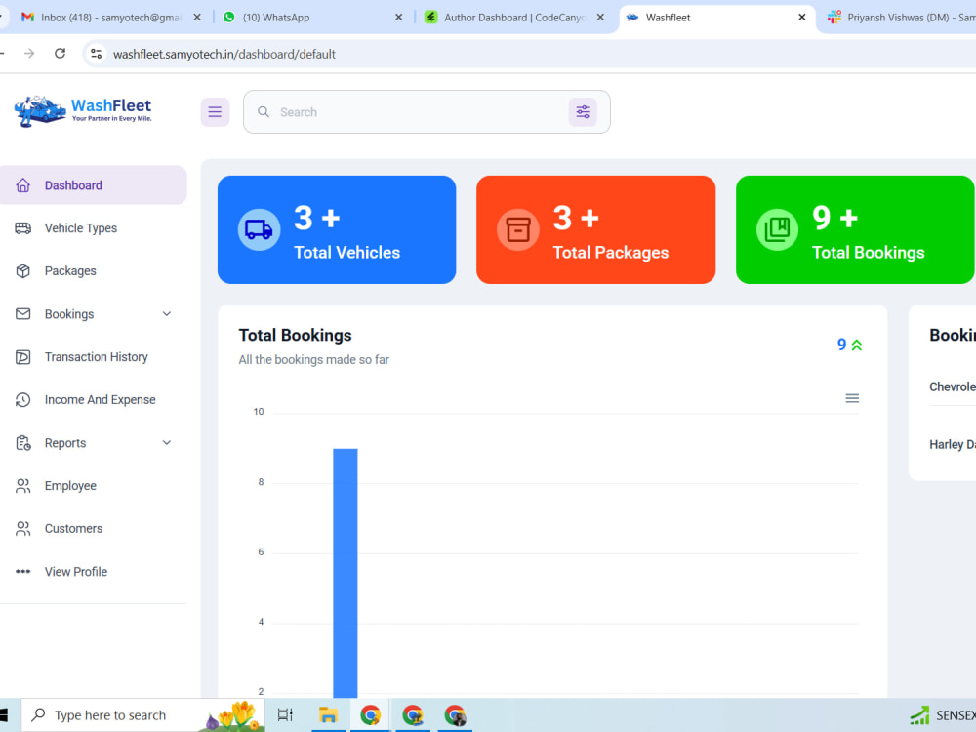
Task: Click the Customers people icon
Action: (23, 529)
